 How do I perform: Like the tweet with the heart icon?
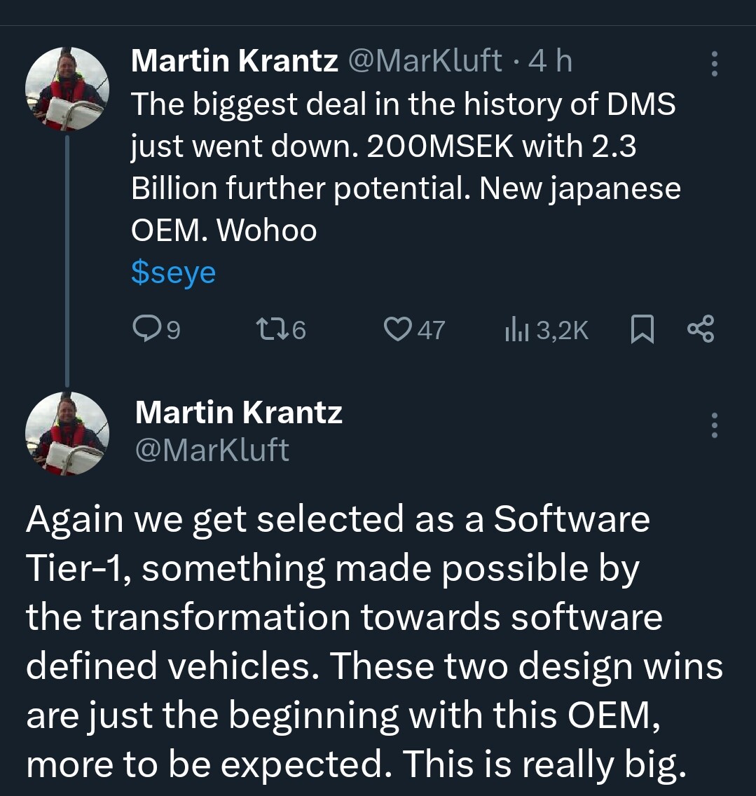398,329
